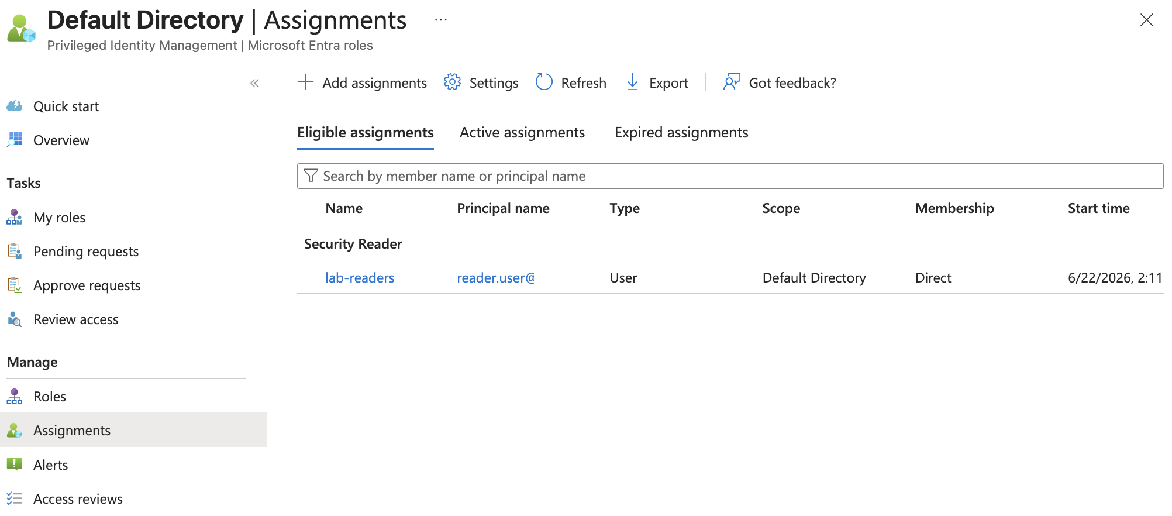Switch to Expired assignments tab
This screenshot has width=1172, height=516.
[x=681, y=133]
